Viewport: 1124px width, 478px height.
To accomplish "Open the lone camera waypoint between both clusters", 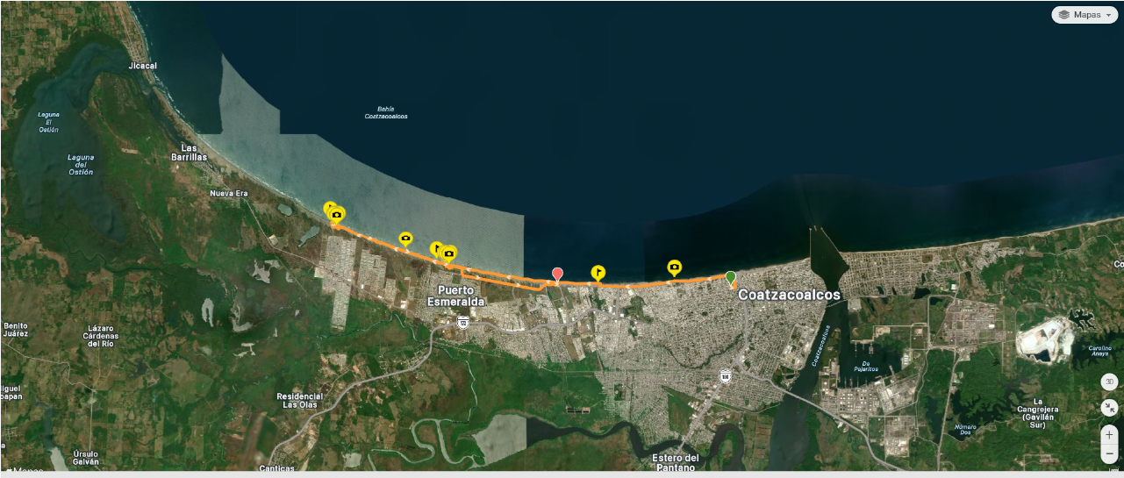I will tap(405, 238).
